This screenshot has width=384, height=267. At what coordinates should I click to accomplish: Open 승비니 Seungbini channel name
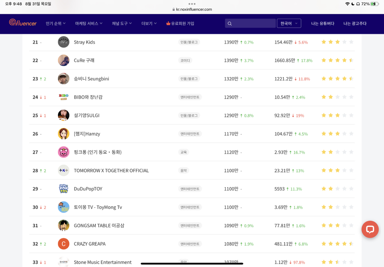coord(91,79)
